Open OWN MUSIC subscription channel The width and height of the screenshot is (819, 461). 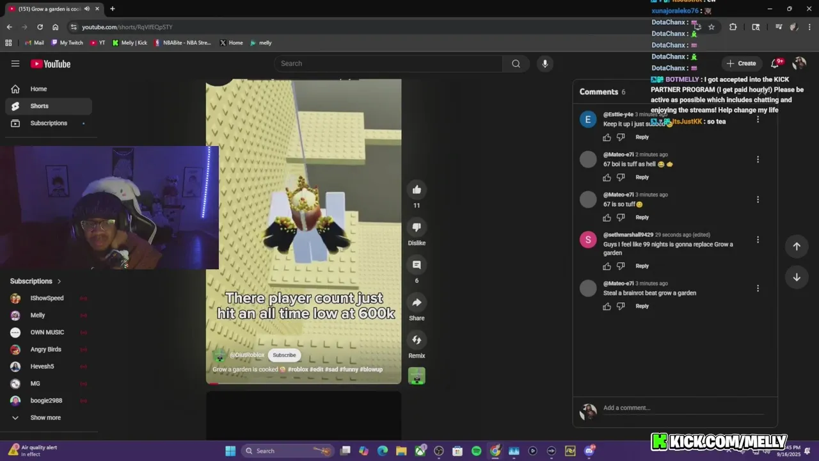coord(49,332)
